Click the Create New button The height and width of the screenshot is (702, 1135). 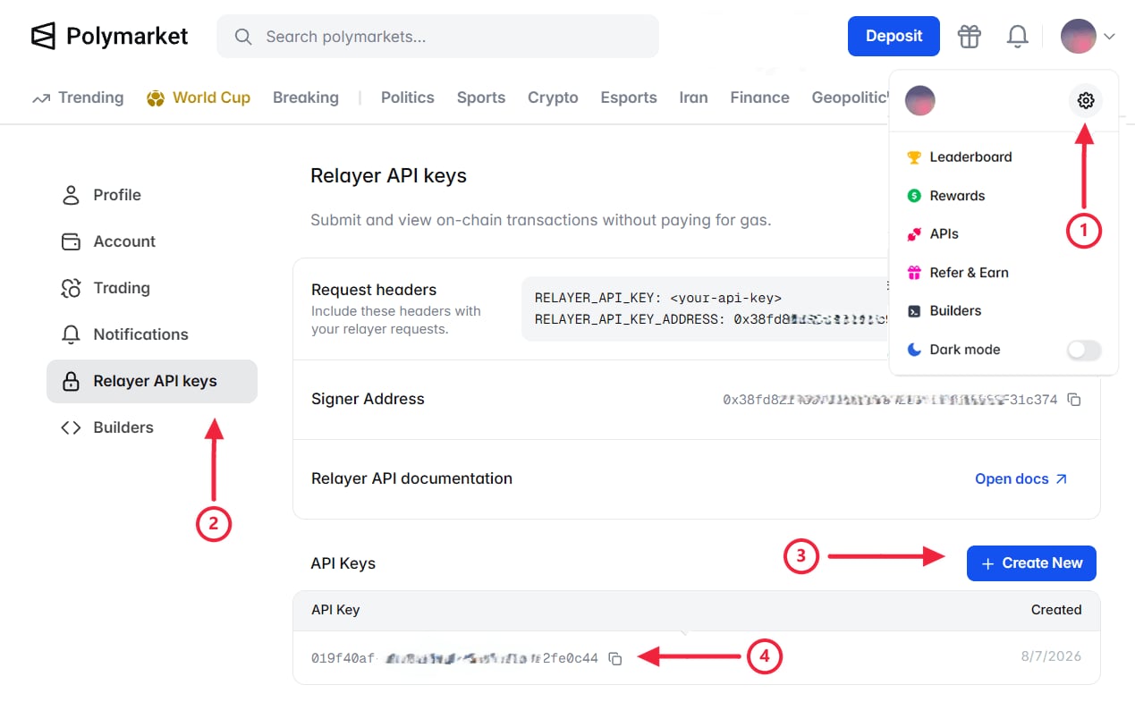point(1031,563)
